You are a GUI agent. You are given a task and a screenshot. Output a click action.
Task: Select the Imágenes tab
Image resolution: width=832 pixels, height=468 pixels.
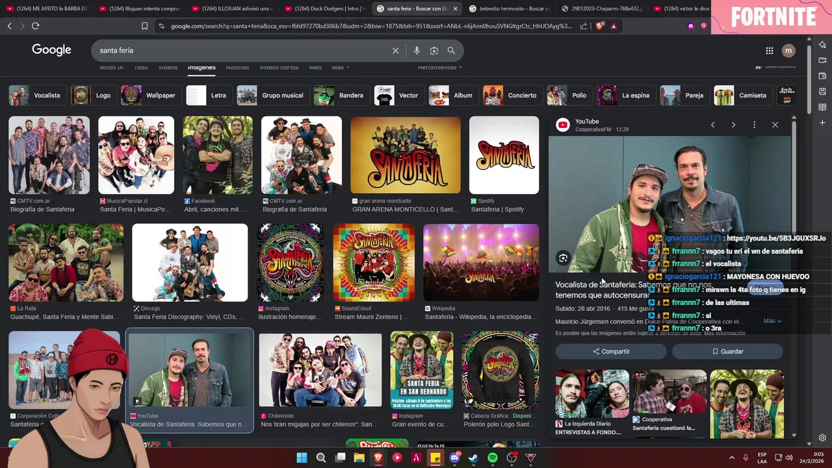(201, 68)
